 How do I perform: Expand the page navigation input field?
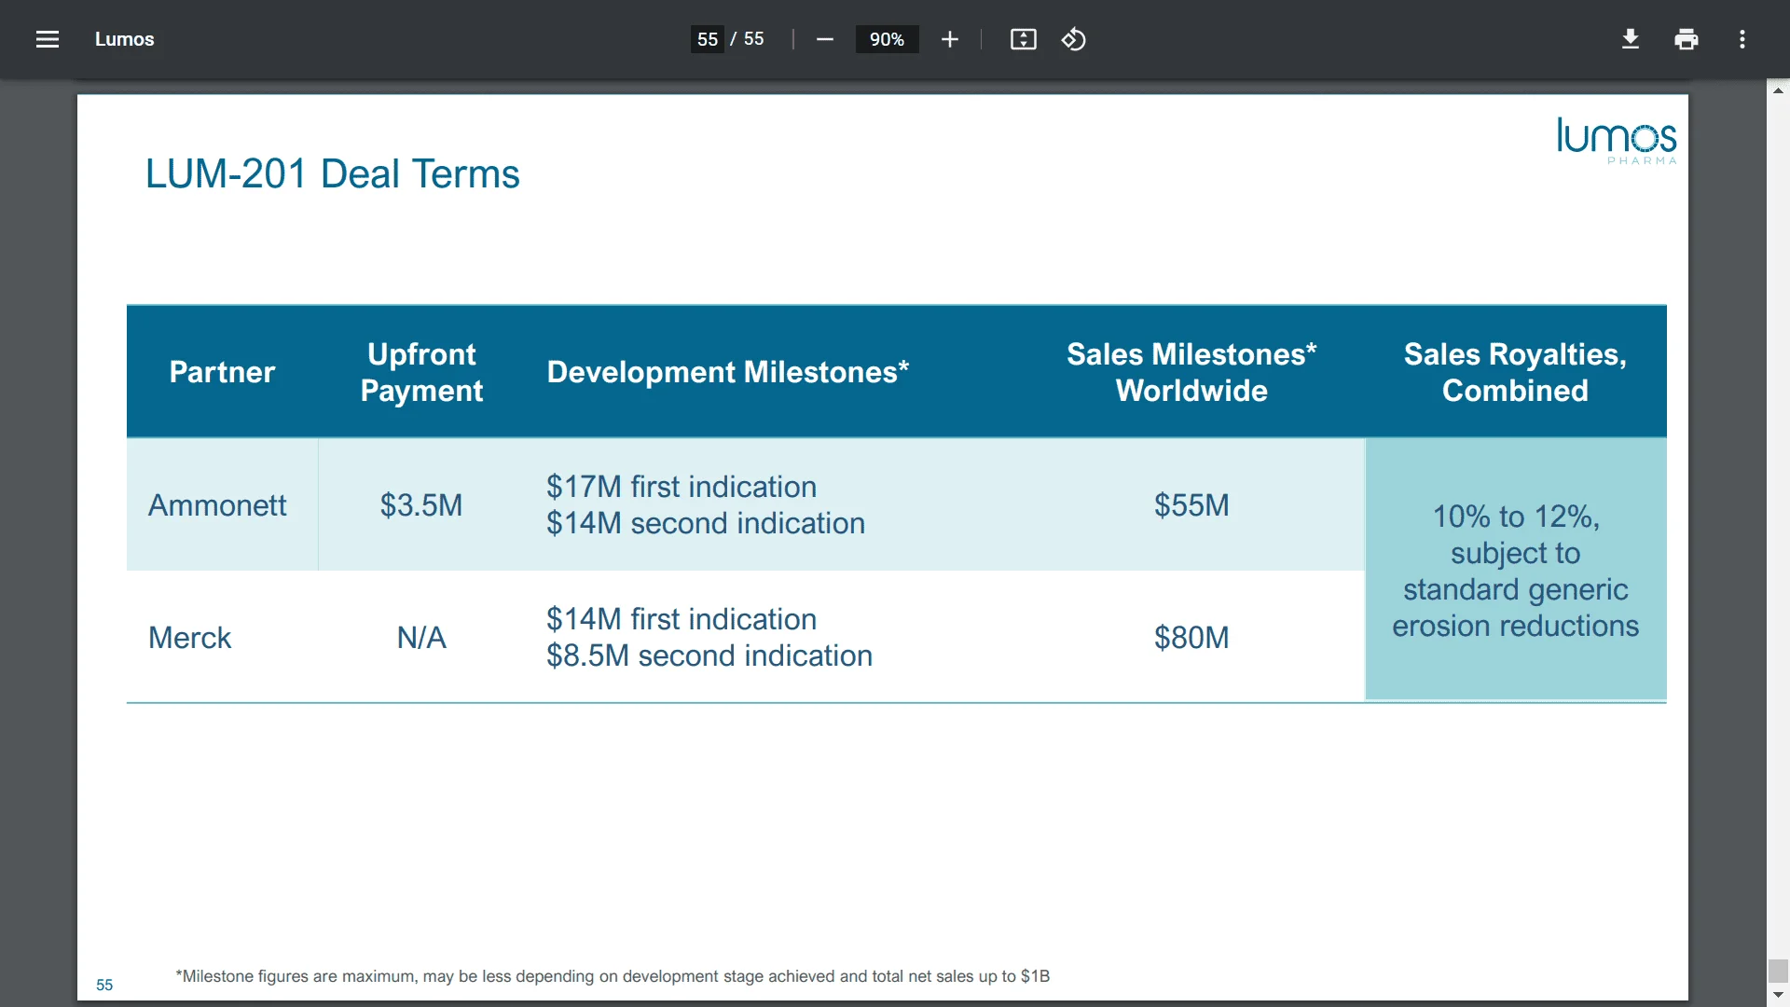click(709, 38)
